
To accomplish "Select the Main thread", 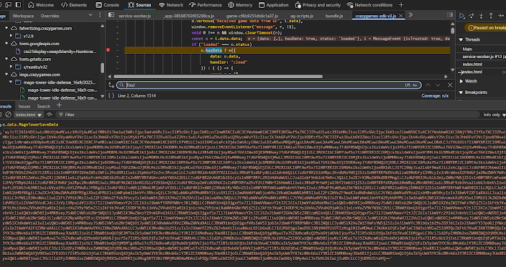I will point(467,49).
